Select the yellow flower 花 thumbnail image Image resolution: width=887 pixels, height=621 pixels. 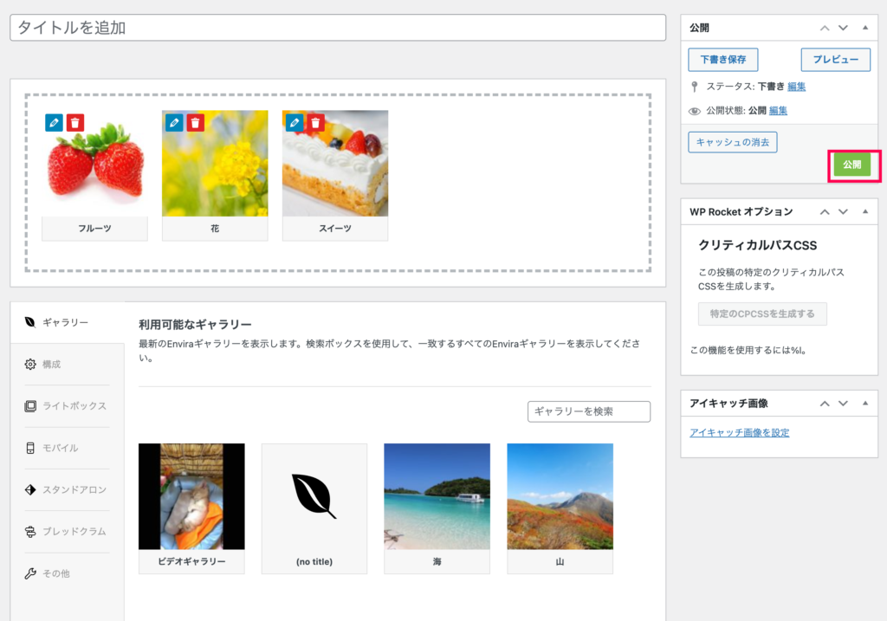[215, 164]
